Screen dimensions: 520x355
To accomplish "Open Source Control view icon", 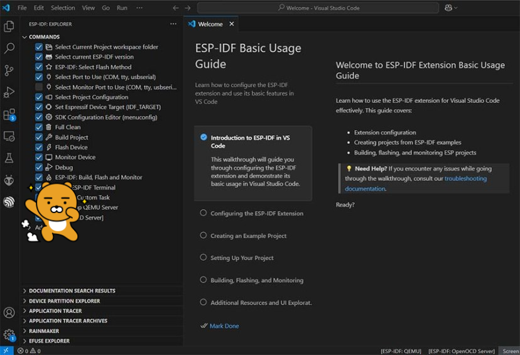I will click(x=9, y=70).
